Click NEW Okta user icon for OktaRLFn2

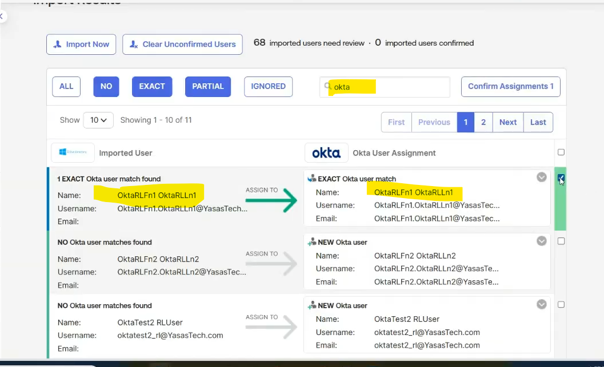(x=311, y=242)
